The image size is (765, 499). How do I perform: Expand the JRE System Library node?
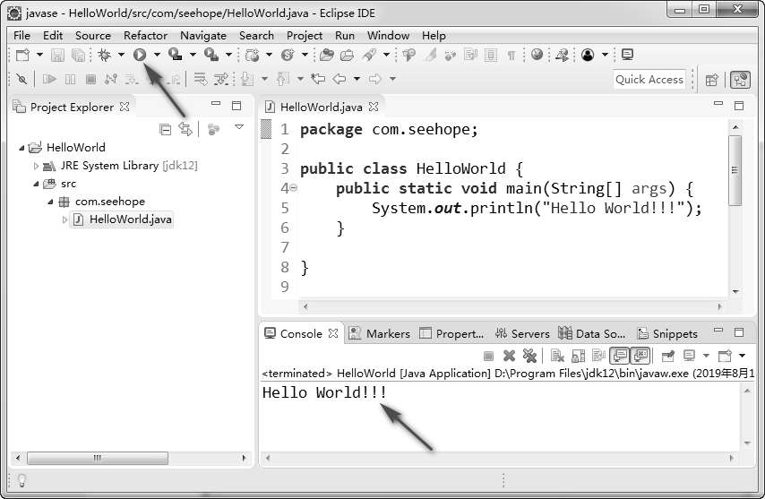36,166
